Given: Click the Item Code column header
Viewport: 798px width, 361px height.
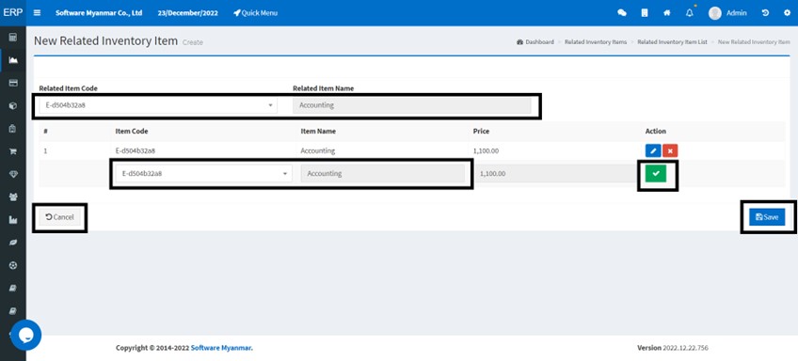Looking at the screenshot, I should tap(132, 132).
